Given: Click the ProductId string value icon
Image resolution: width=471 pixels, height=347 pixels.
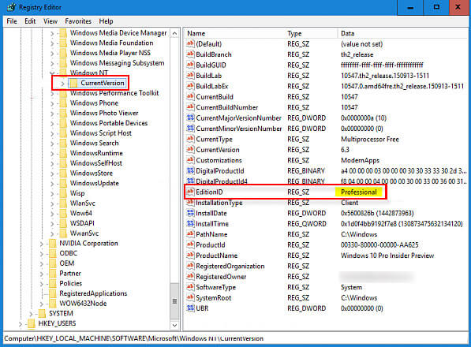Looking at the screenshot, I should [x=190, y=245].
